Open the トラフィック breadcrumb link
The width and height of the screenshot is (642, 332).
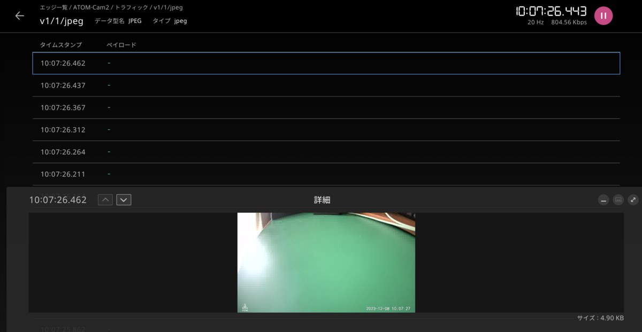pos(132,8)
